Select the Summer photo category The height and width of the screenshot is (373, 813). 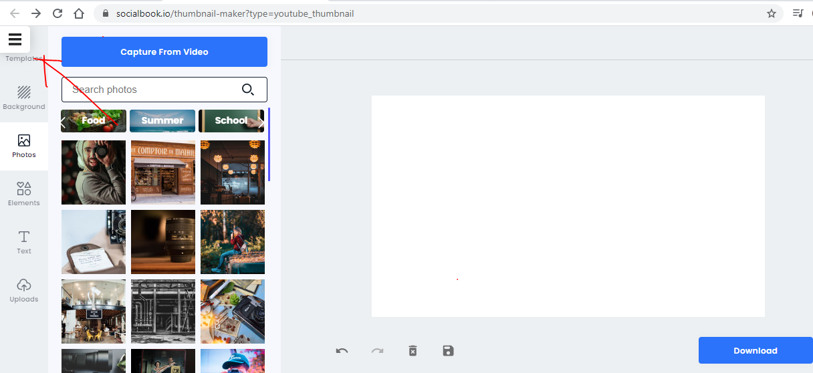pos(162,121)
